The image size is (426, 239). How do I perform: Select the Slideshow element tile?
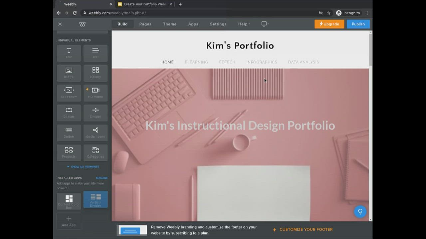[x=69, y=93]
